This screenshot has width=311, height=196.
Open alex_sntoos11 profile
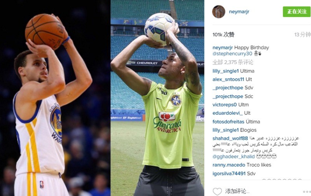pos(228,80)
